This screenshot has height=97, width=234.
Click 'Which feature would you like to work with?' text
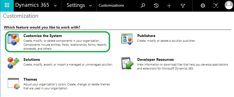42,27
